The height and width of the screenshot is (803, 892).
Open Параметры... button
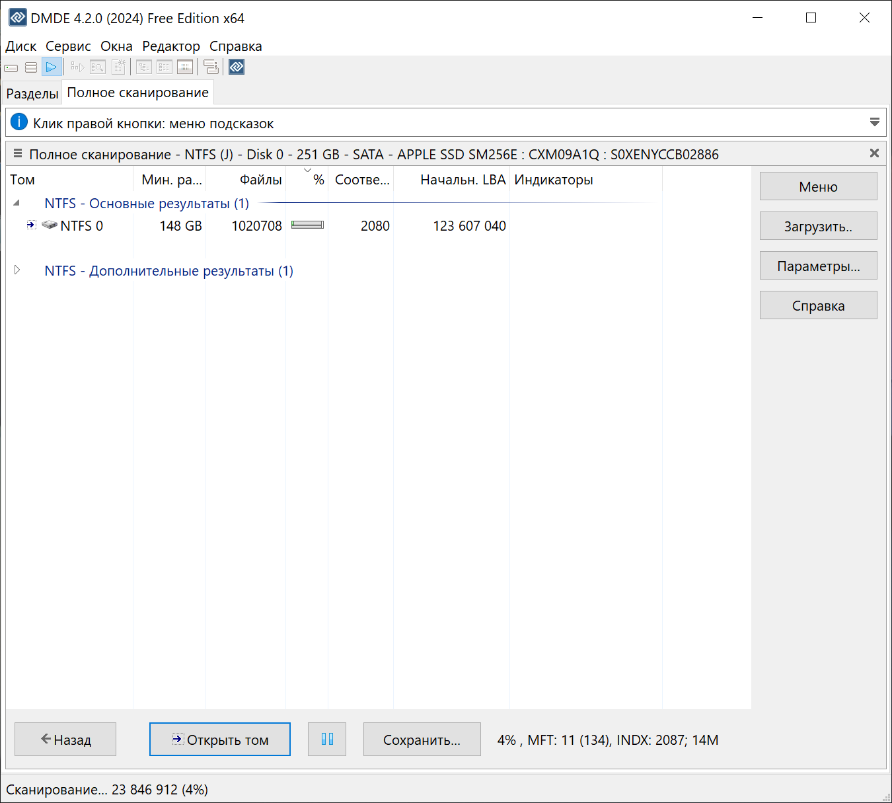click(818, 266)
